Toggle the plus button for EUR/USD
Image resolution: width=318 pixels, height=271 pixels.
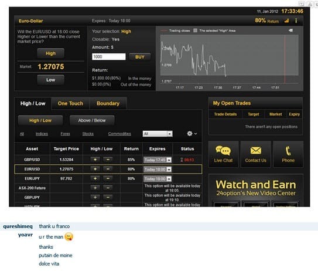coord(95,169)
